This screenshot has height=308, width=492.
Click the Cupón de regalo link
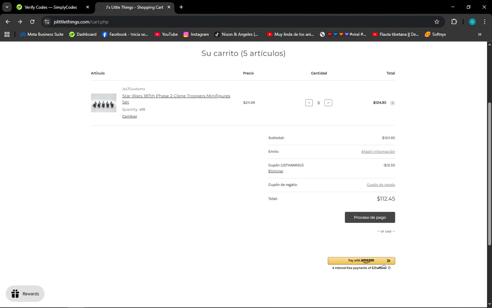pyautogui.click(x=381, y=185)
